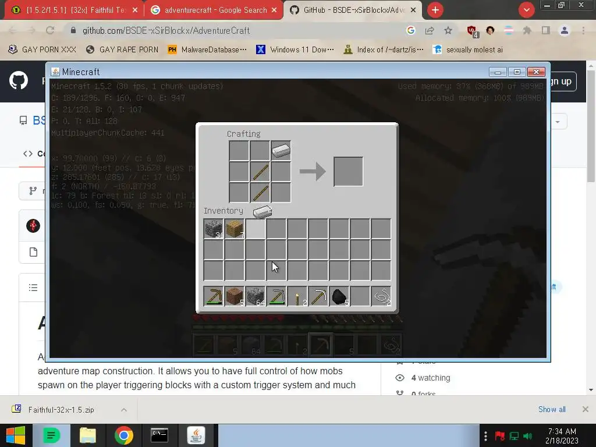Image resolution: width=596 pixels, height=447 pixels.
Task: Select the coal stack in hotbar row
Action: click(x=339, y=296)
